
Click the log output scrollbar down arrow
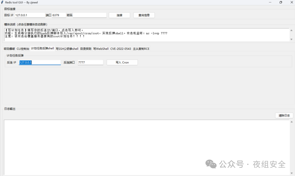[291, 173]
